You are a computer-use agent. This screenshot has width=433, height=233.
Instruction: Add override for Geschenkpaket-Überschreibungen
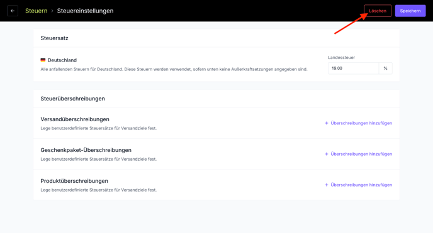click(358, 154)
